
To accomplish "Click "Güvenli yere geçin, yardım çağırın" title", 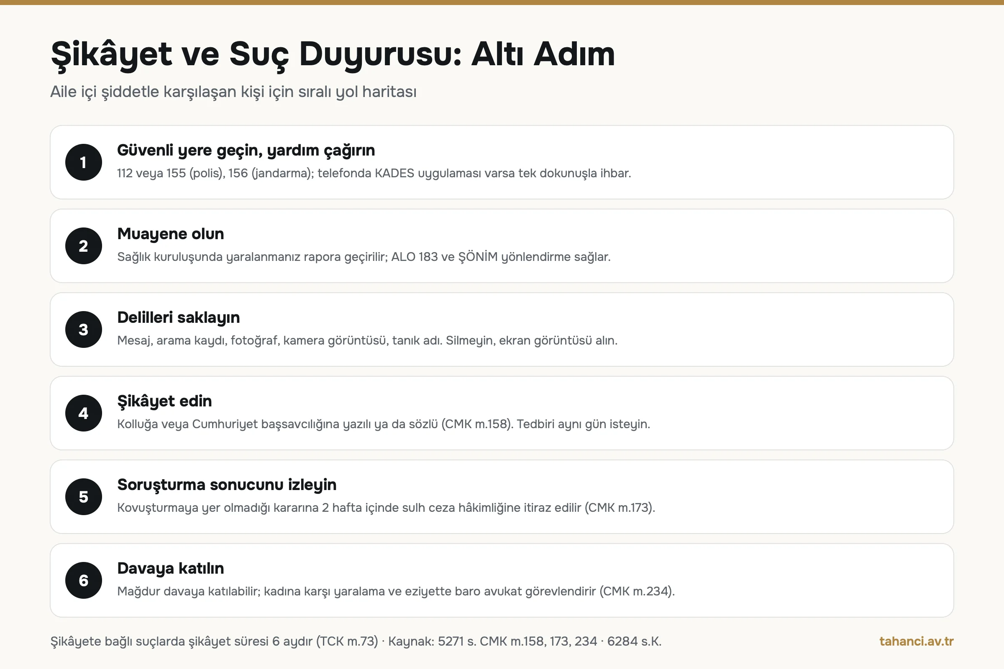I will tap(246, 151).
